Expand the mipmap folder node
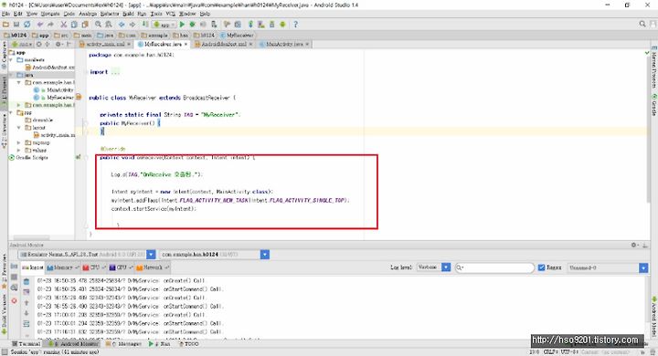 (19, 142)
